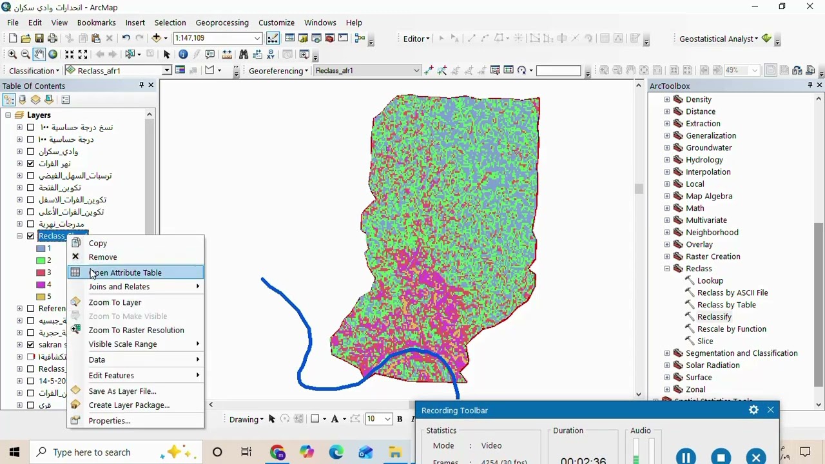The height and width of the screenshot is (464, 825).
Task: Stop the recording in Recording Toolbar
Action: click(721, 458)
